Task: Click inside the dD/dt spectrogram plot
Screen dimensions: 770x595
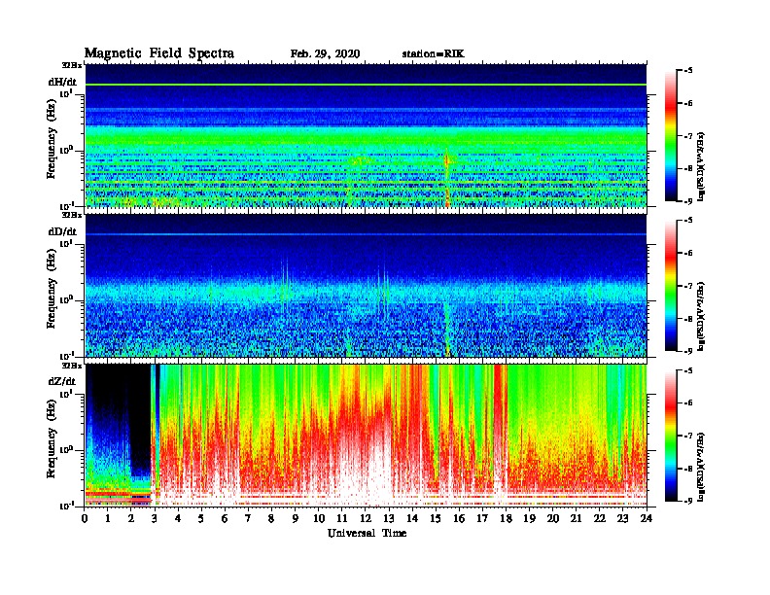Action: pyautogui.click(x=366, y=286)
